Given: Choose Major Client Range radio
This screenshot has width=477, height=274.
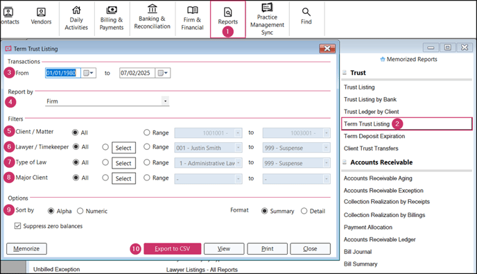Looking at the screenshot, I should click(x=147, y=178).
